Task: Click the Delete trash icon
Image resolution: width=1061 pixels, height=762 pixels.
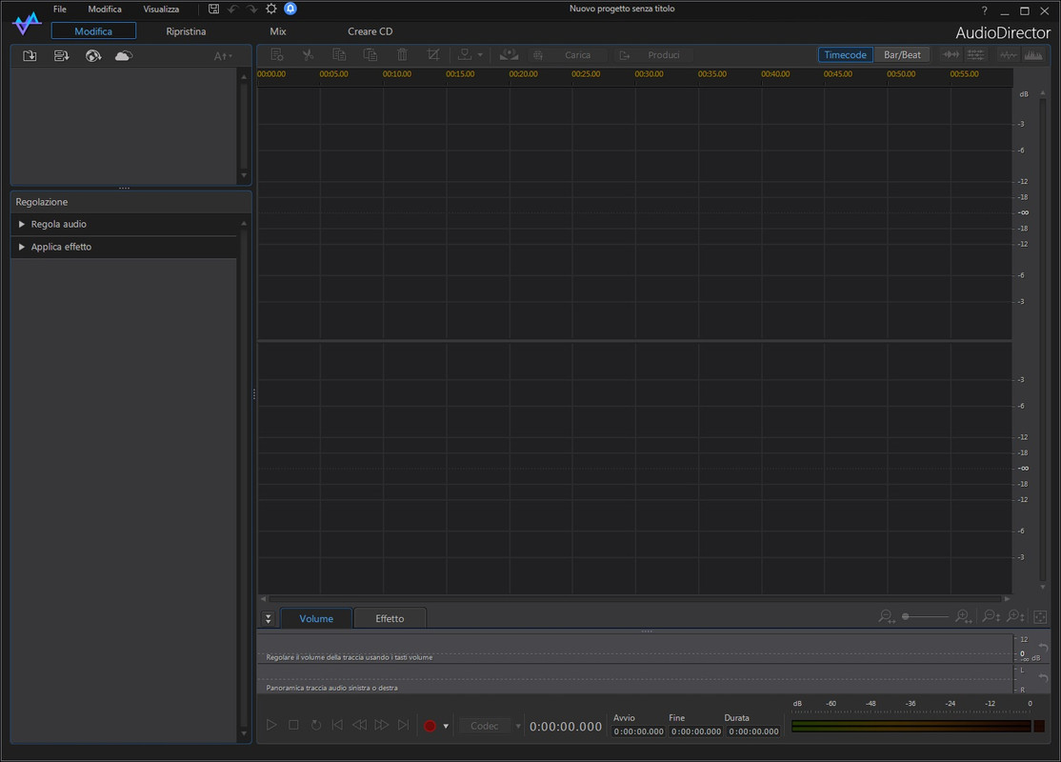Action: (x=402, y=55)
